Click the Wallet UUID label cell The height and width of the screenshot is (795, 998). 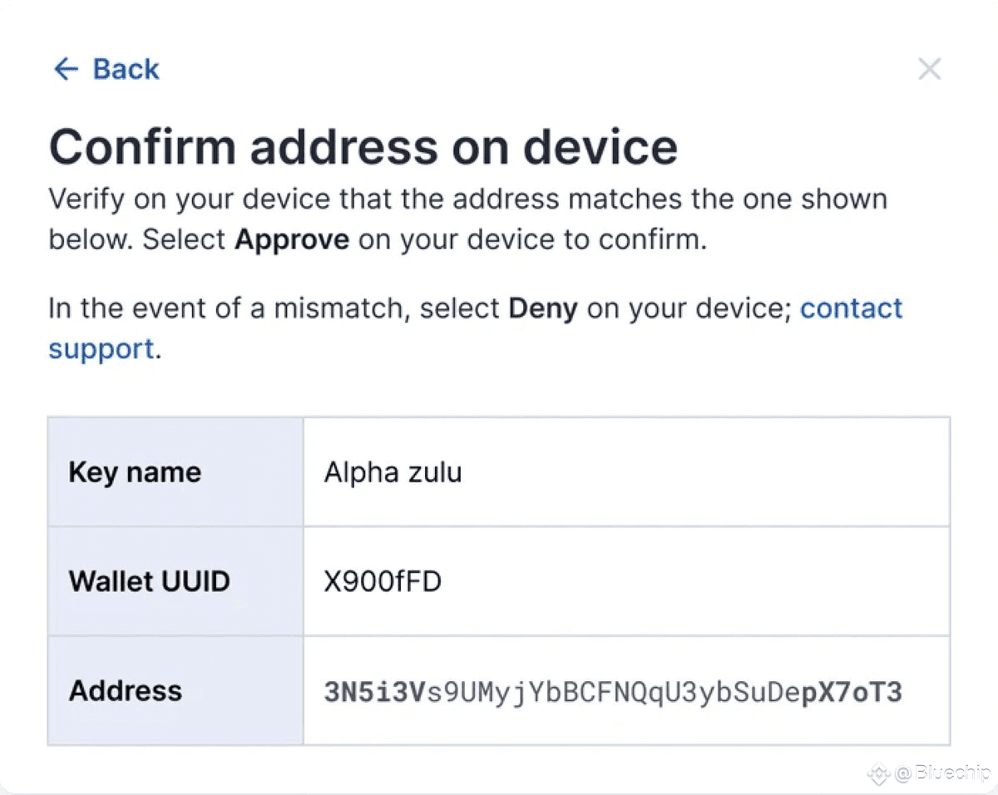tap(175, 580)
